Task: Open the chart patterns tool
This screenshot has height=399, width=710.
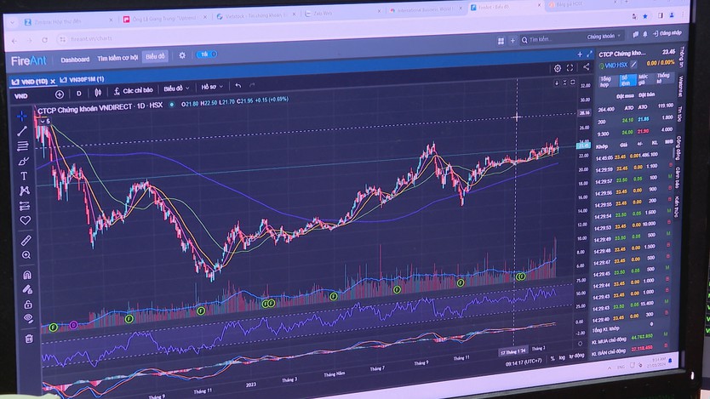Action: point(25,191)
